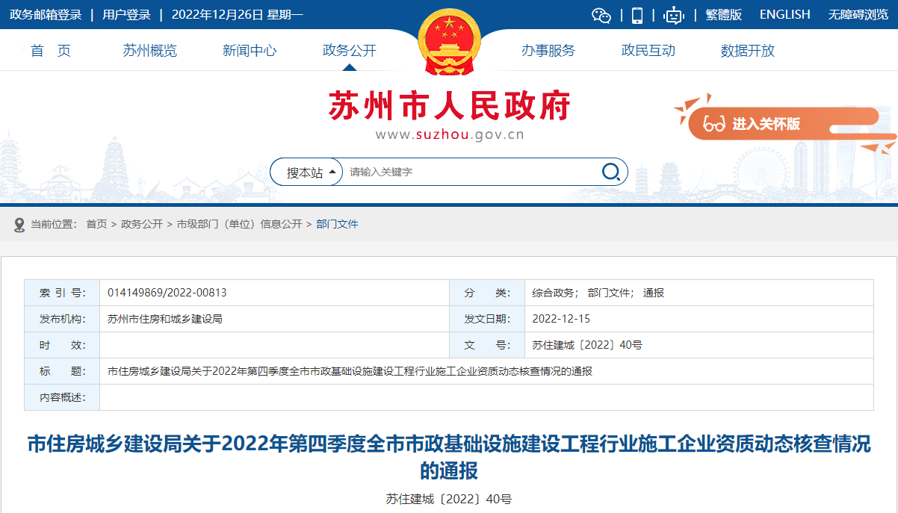Screen dimensions: 898x513
Task: Select publisher 苏州市住房和城乡建设局
Action: pos(165,319)
